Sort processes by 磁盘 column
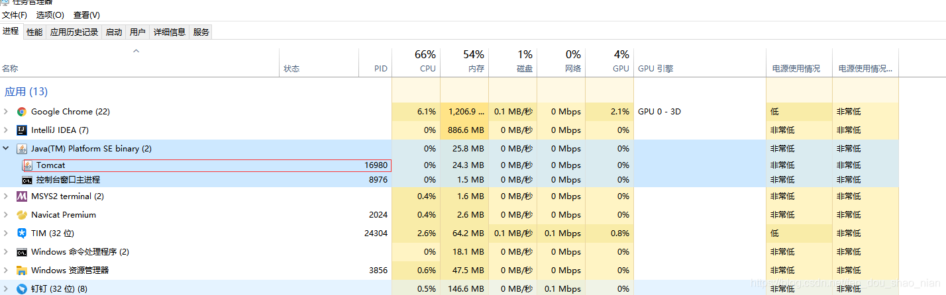The image size is (946, 295). 513,62
